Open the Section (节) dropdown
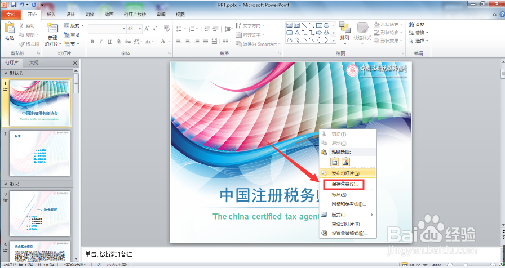This screenshot has width=505, height=268. tap(72, 44)
